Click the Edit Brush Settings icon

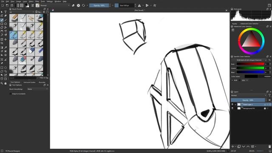pos(32,6)
